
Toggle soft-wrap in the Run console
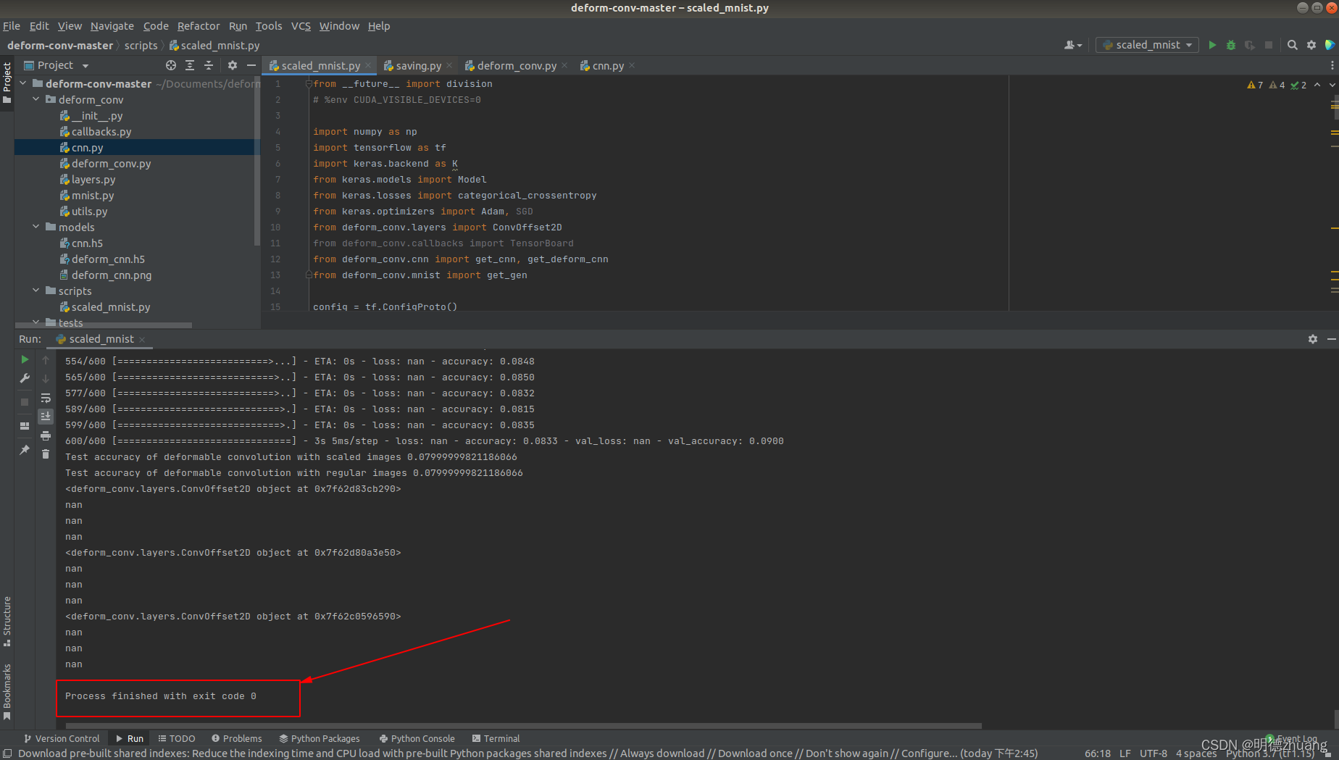click(46, 398)
